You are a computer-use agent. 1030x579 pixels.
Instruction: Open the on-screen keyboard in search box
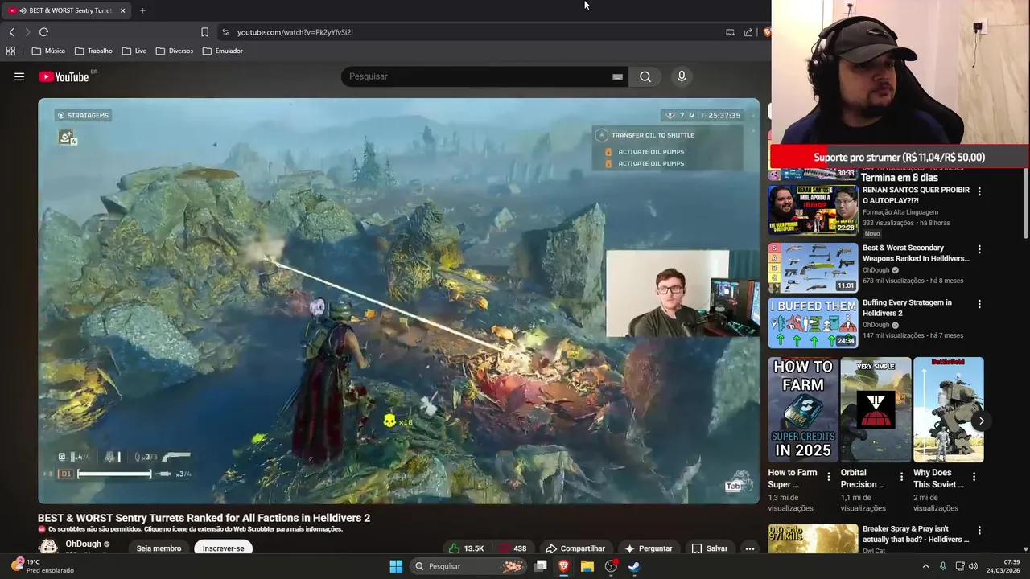pos(617,76)
